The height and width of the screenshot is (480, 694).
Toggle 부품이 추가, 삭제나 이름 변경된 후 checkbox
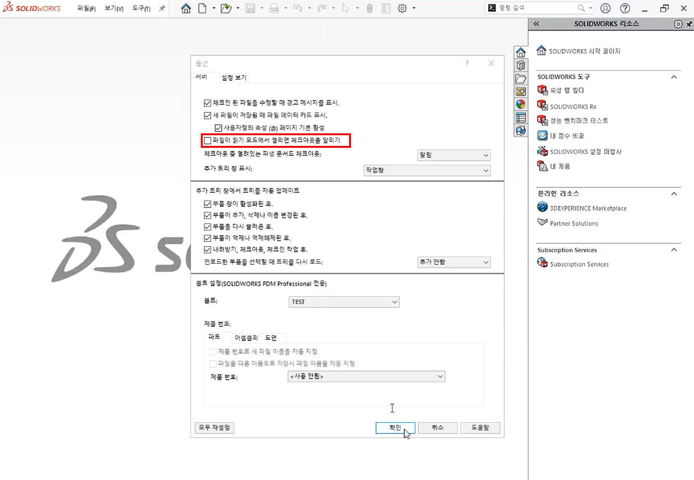tap(208, 216)
